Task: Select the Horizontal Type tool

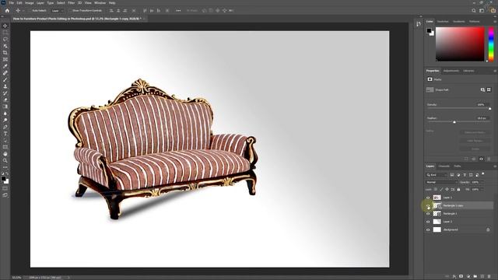Action: [x=5, y=134]
